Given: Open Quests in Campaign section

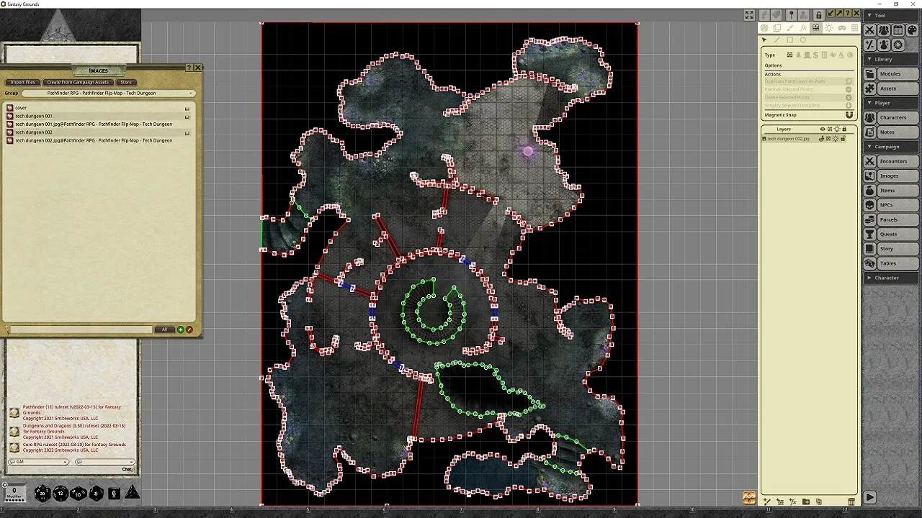Looking at the screenshot, I should pos(898,234).
